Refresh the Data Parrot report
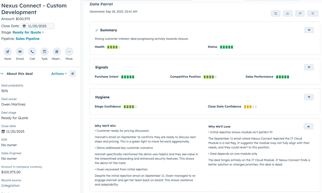Screen dimensions: 322x193 pyautogui.click(x=276, y=13)
